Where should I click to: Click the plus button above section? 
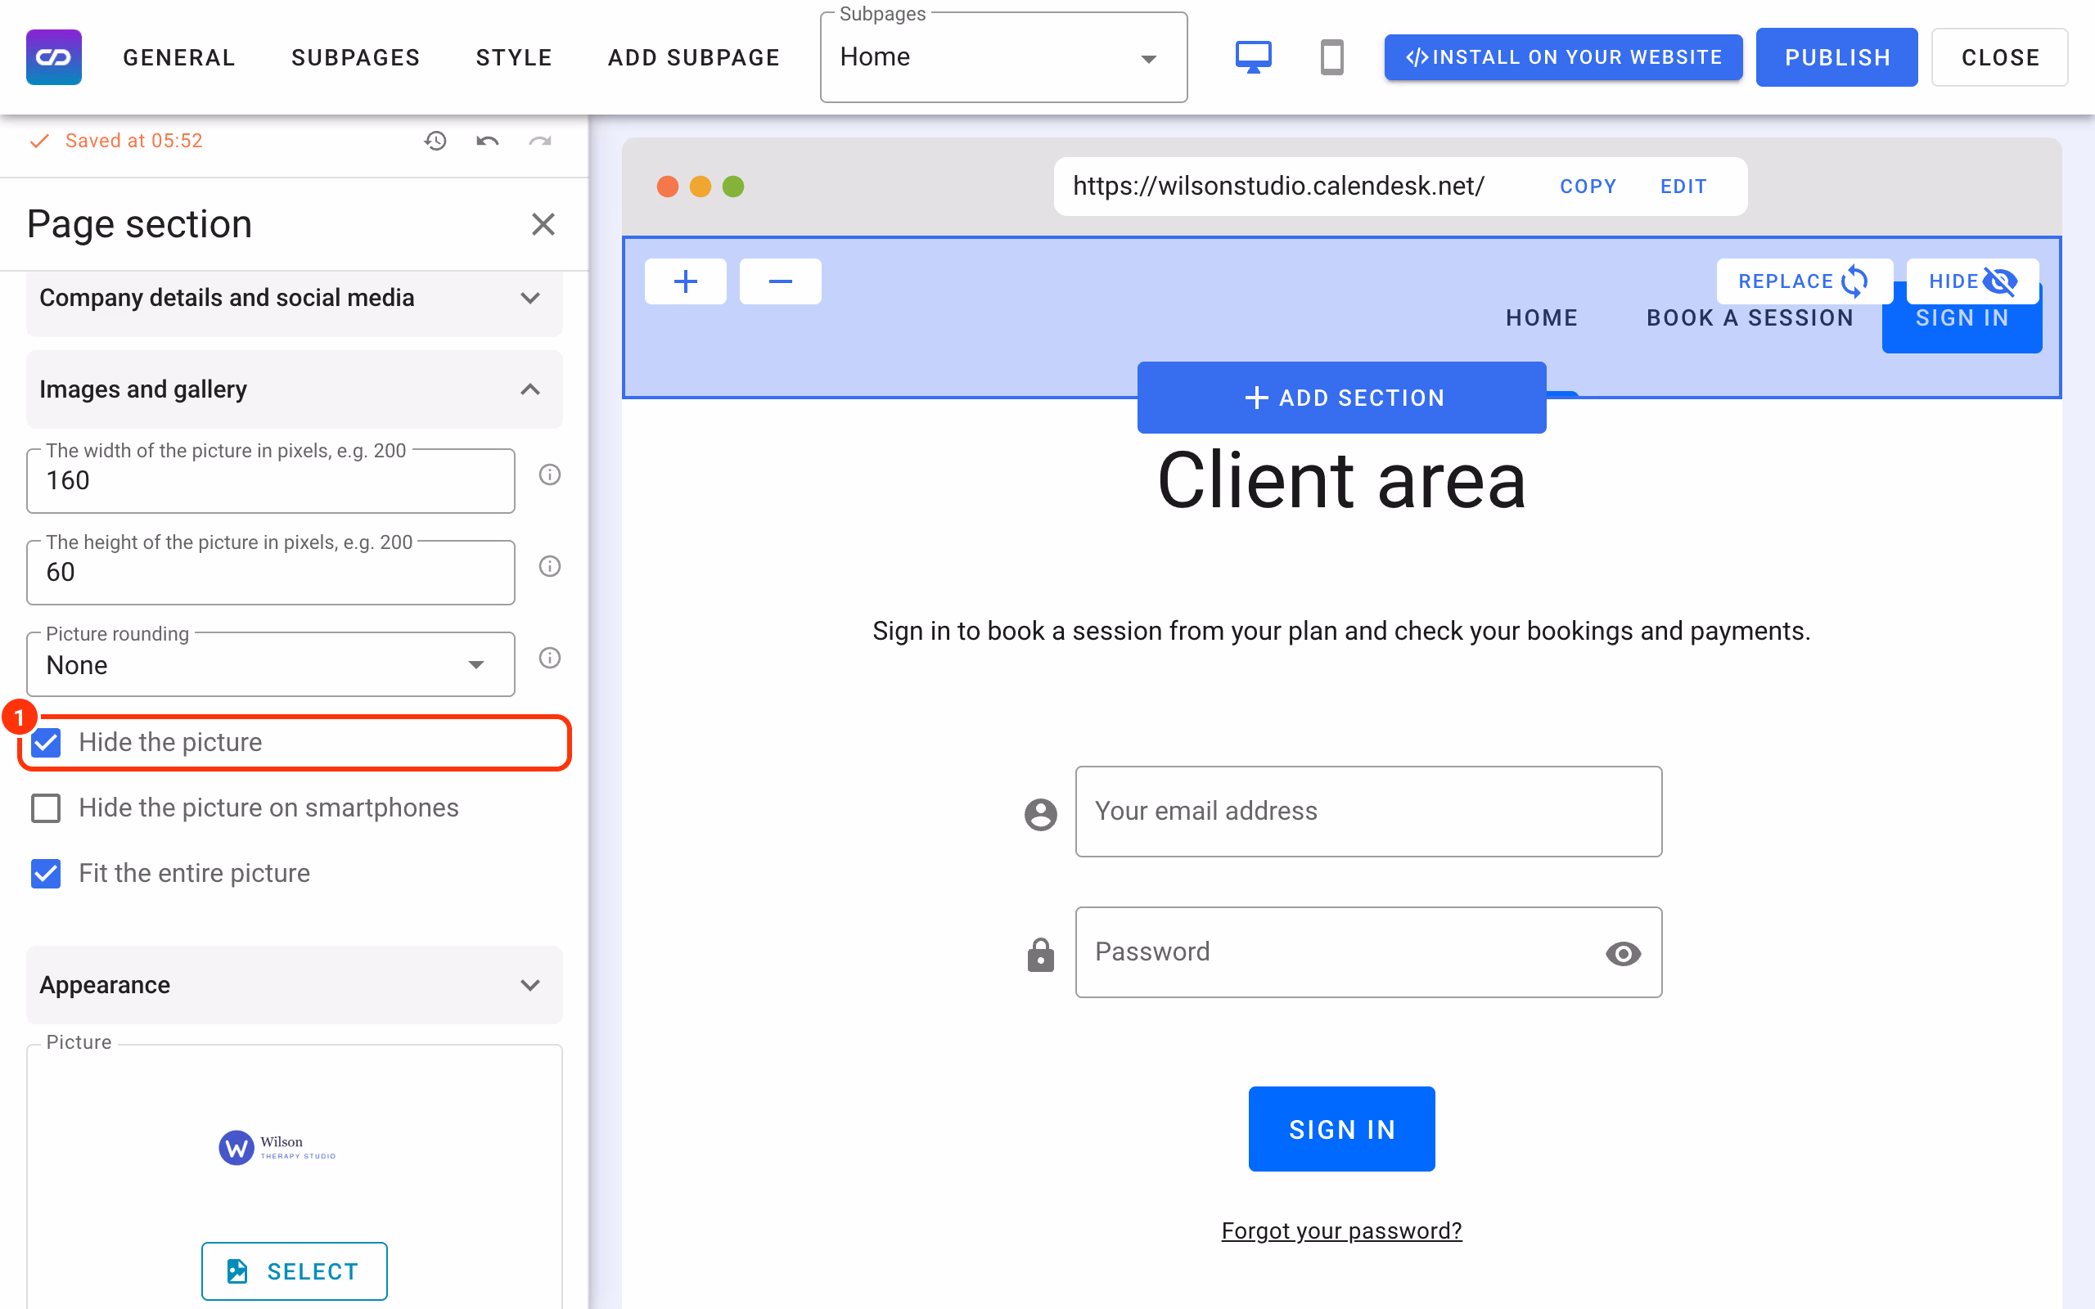click(x=686, y=281)
